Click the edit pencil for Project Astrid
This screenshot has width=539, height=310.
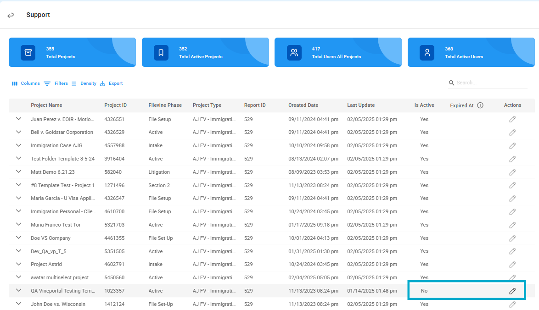click(x=512, y=265)
